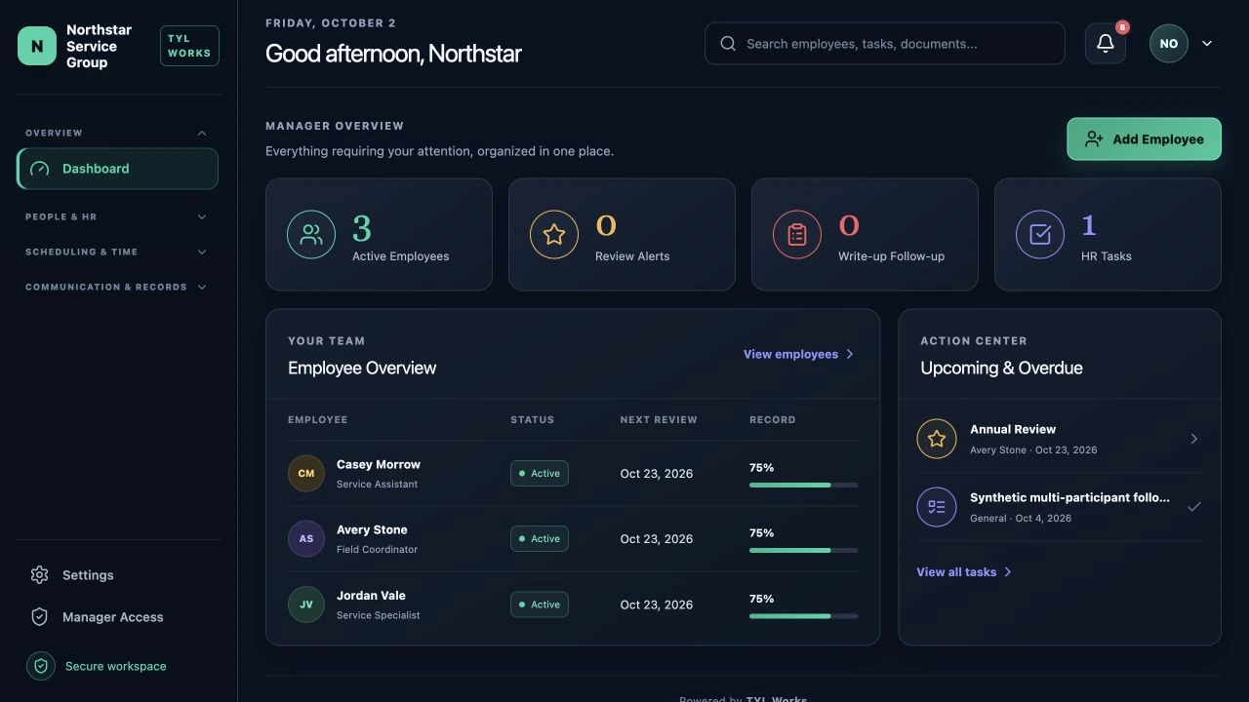Follow the View employees link
Image resolution: width=1249 pixels, height=702 pixels.
tap(799, 354)
